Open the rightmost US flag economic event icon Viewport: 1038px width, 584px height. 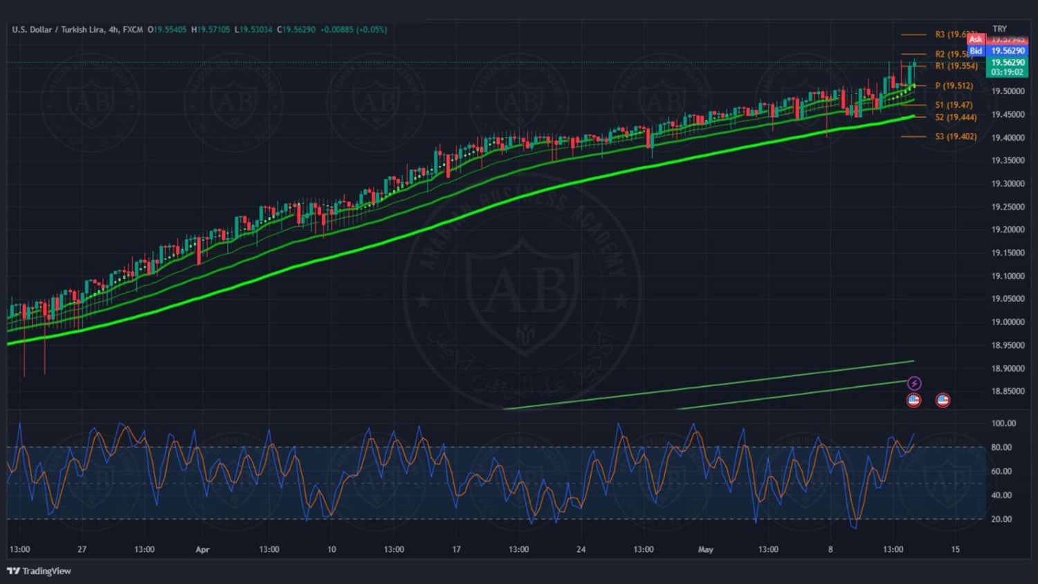pyautogui.click(x=943, y=400)
